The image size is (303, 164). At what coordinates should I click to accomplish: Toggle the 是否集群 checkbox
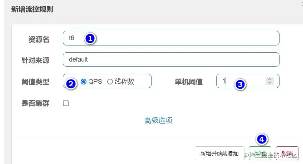(x=66, y=103)
